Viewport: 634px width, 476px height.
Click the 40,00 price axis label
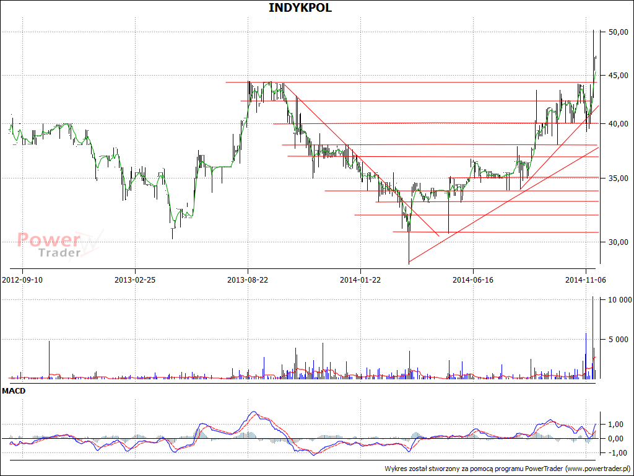[619, 124]
